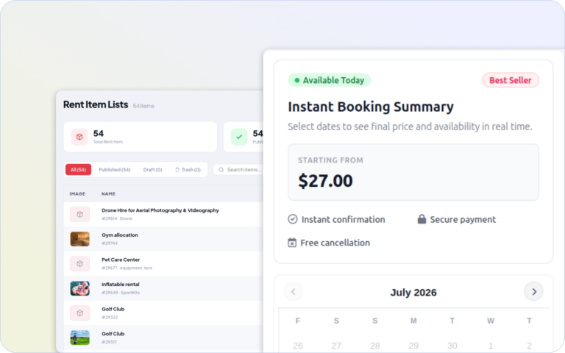This screenshot has width=565, height=353.
Task: Open the Golf Club item #29317 name
Action: tap(113, 334)
